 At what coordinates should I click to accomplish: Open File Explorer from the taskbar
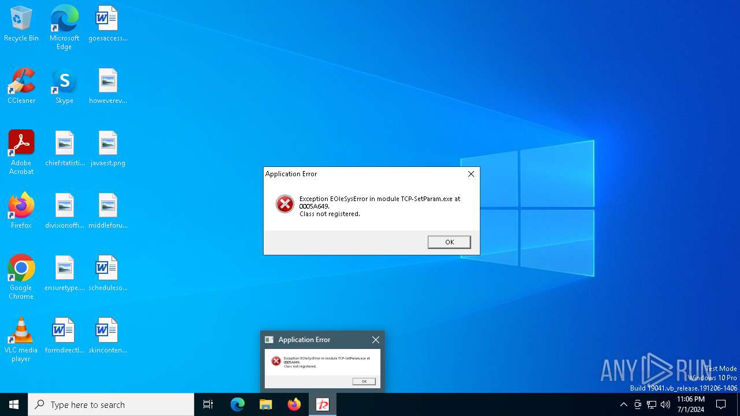point(266,404)
